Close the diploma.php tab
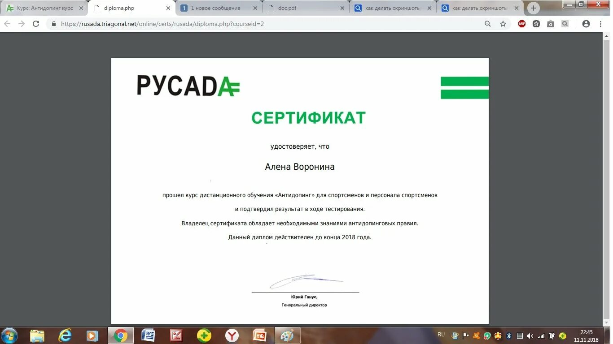The width and height of the screenshot is (613, 344). click(168, 8)
